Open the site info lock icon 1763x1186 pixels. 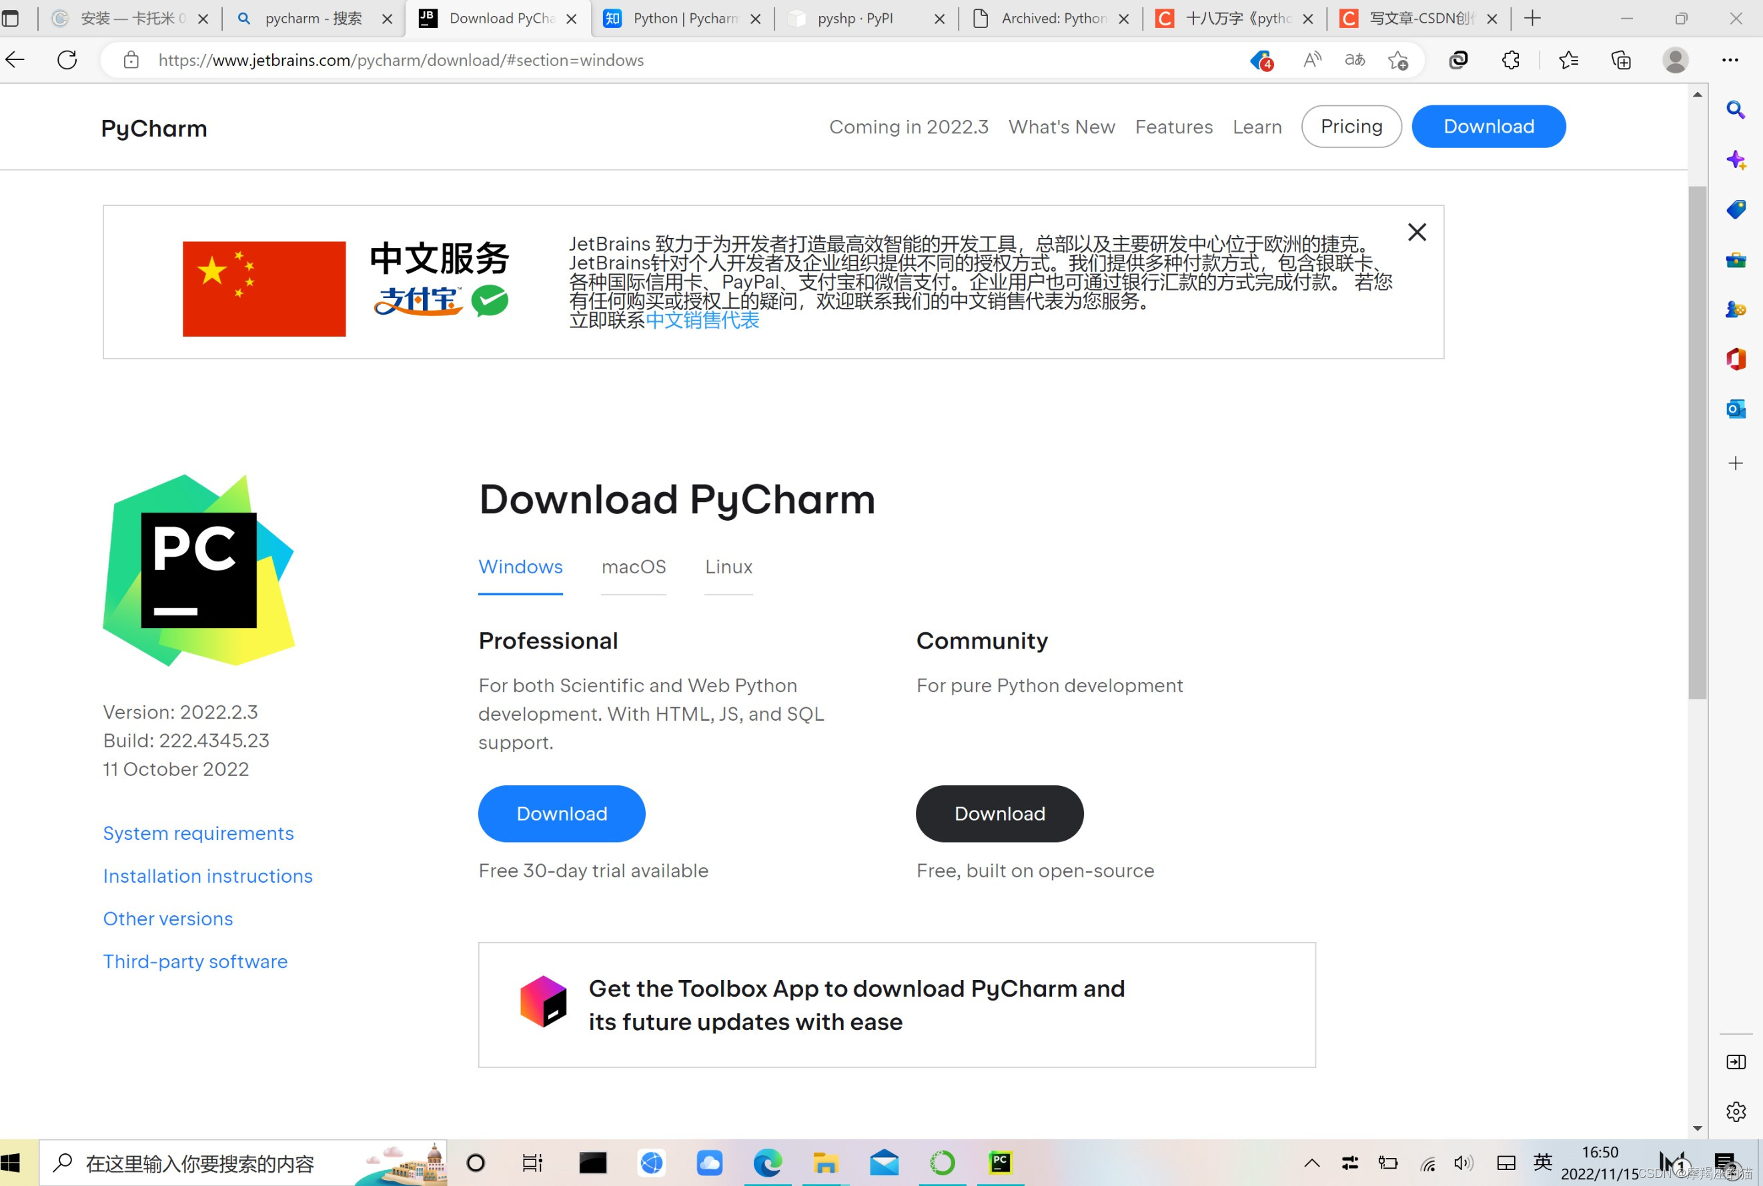click(x=131, y=60)
